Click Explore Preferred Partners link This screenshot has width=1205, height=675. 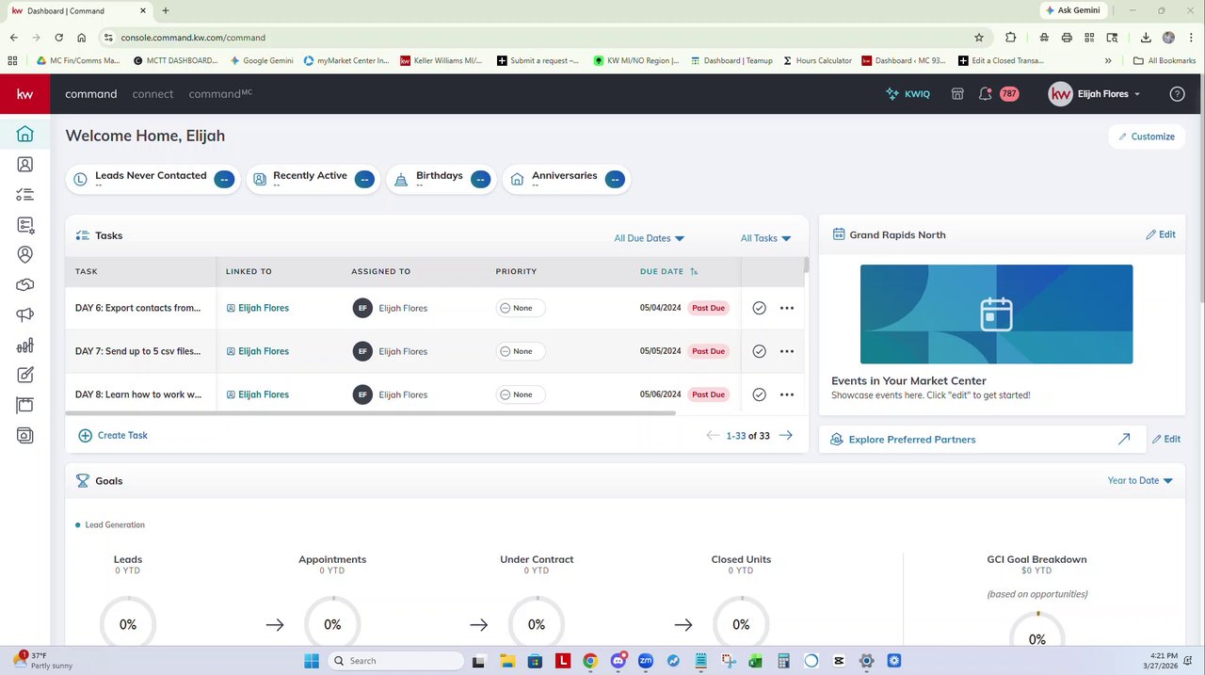[x=911, y=440]
